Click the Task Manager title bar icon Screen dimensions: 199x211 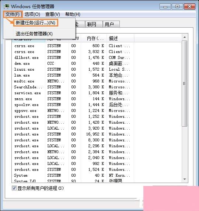[7, 6]
